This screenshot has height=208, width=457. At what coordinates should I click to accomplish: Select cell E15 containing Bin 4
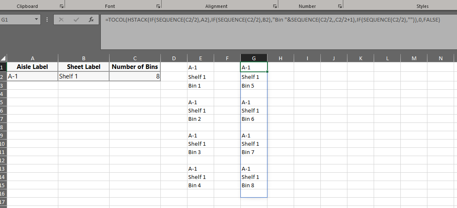(200, 185)
